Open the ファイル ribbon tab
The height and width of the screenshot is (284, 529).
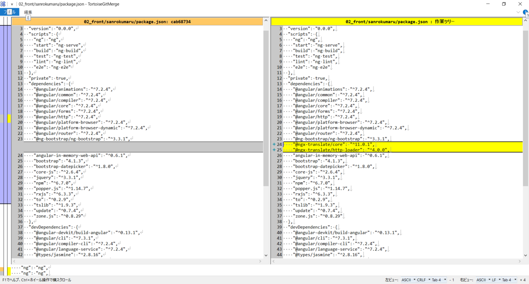coord(9,12)
